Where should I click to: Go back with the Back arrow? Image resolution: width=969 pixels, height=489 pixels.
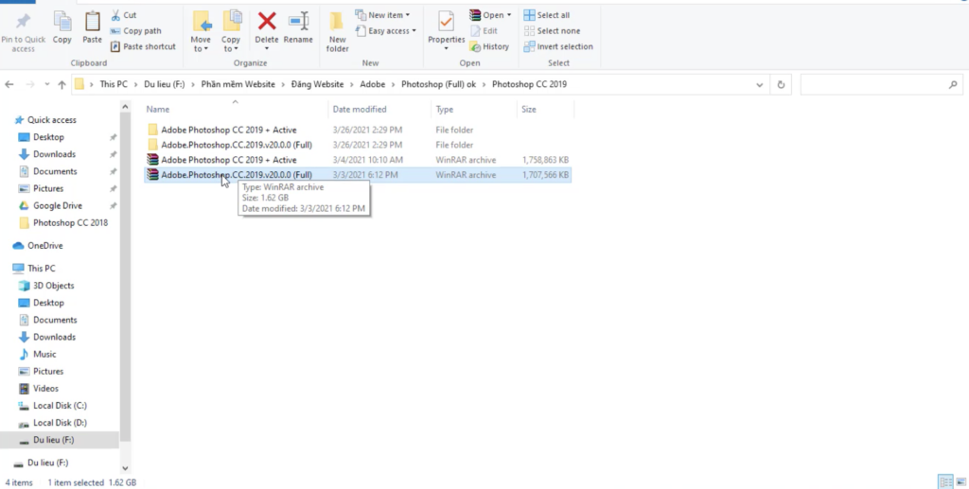pos(9,84)
